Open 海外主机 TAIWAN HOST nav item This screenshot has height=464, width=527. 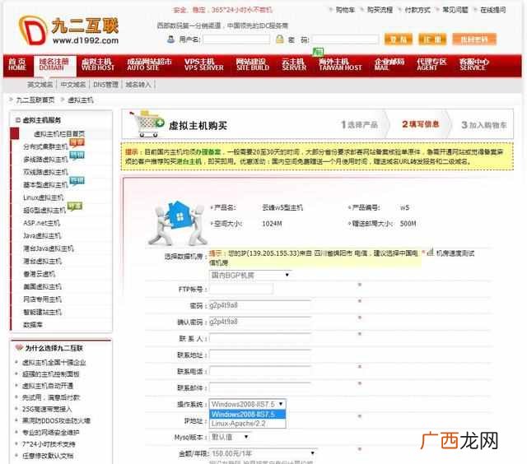coord(340,64)
